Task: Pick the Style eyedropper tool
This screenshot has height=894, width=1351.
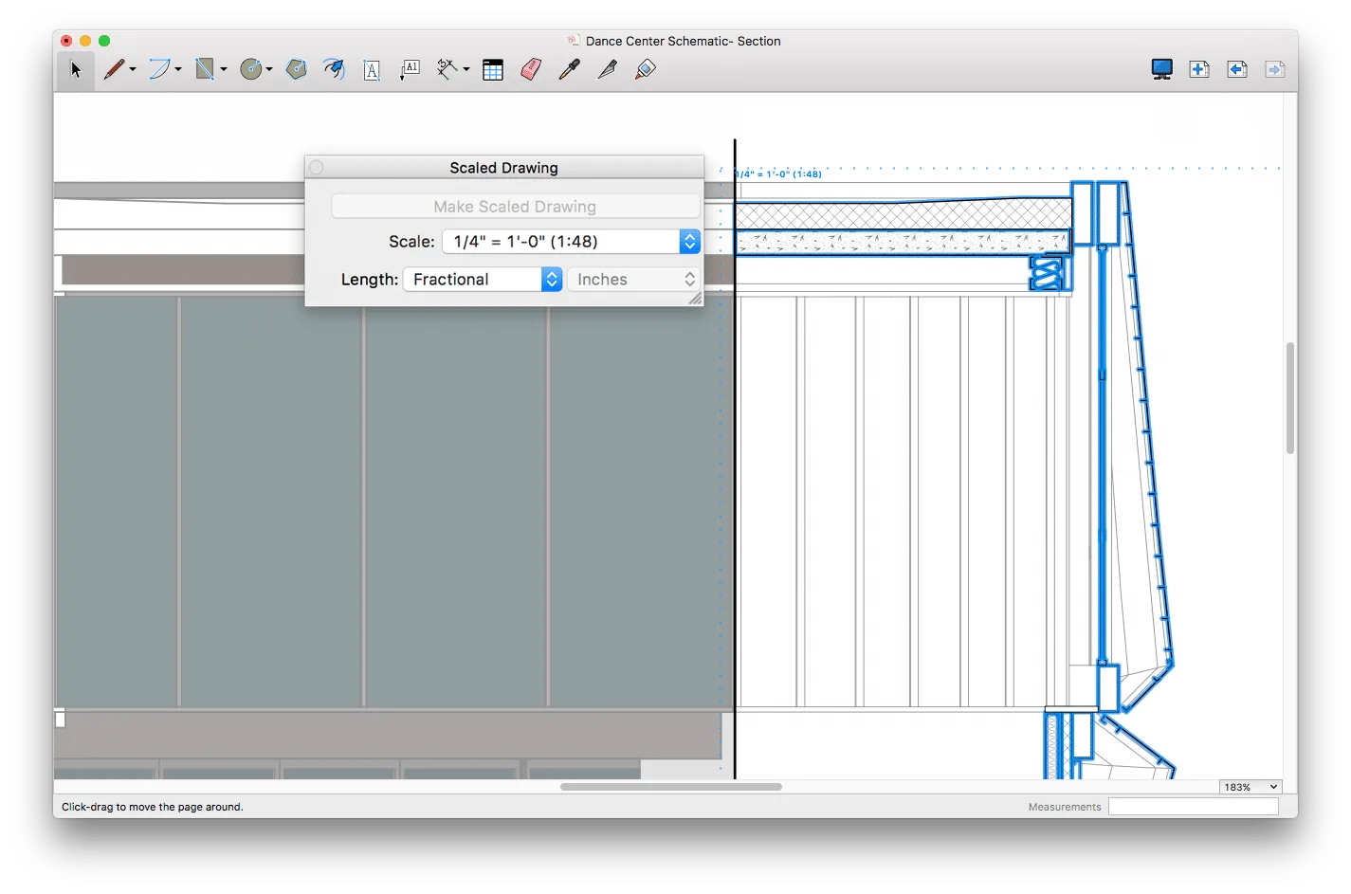Action: (x=569, y=69)
